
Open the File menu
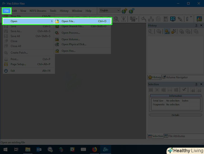[x=7, y=11]
